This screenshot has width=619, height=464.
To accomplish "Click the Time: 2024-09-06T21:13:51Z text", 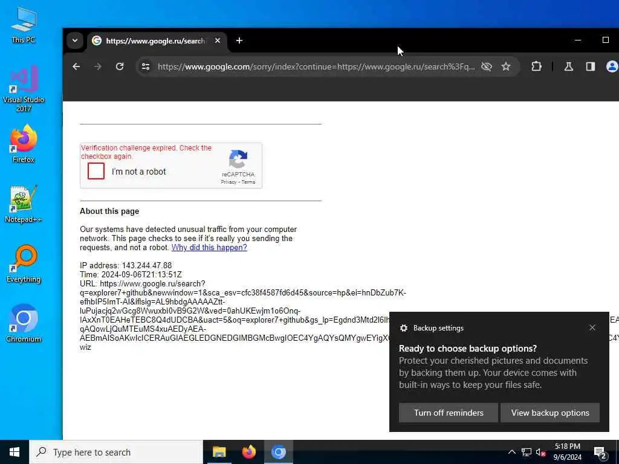I will [x=131, y=274].
